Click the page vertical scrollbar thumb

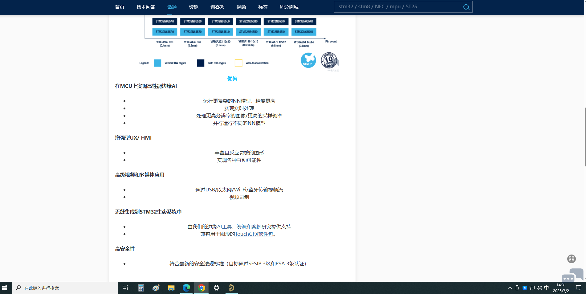(585, 137)
